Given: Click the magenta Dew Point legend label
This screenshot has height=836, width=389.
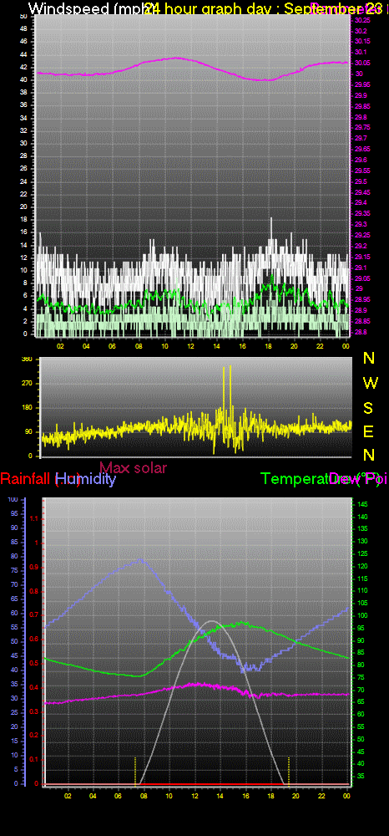Looking at the screenshot, I should point(357,479).
